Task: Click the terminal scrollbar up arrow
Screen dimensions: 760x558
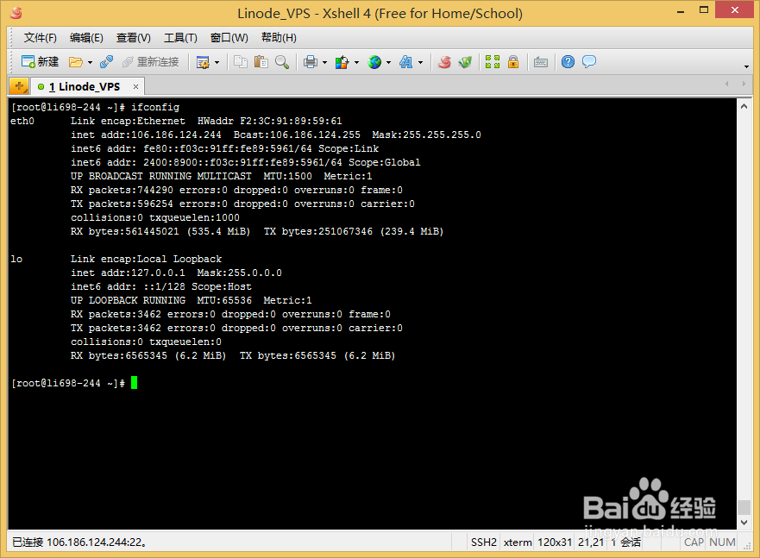Action: 744,106
